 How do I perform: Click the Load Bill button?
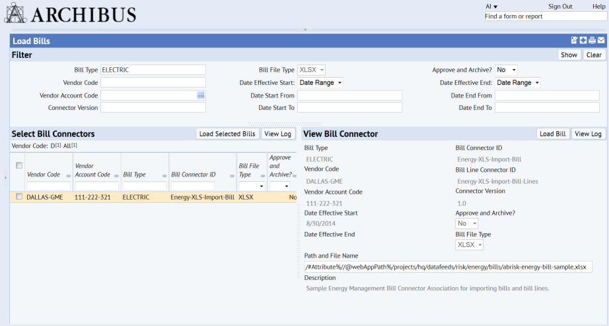click(552, 134)
